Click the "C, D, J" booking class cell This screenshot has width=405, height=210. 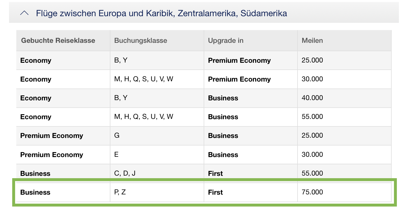click(x=125, y=173)
